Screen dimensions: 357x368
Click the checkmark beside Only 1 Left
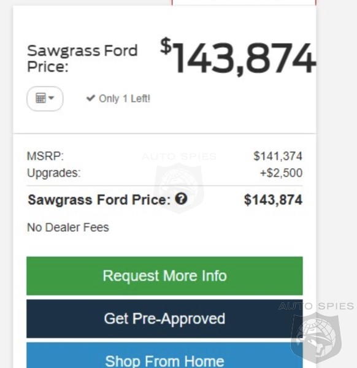91,98
